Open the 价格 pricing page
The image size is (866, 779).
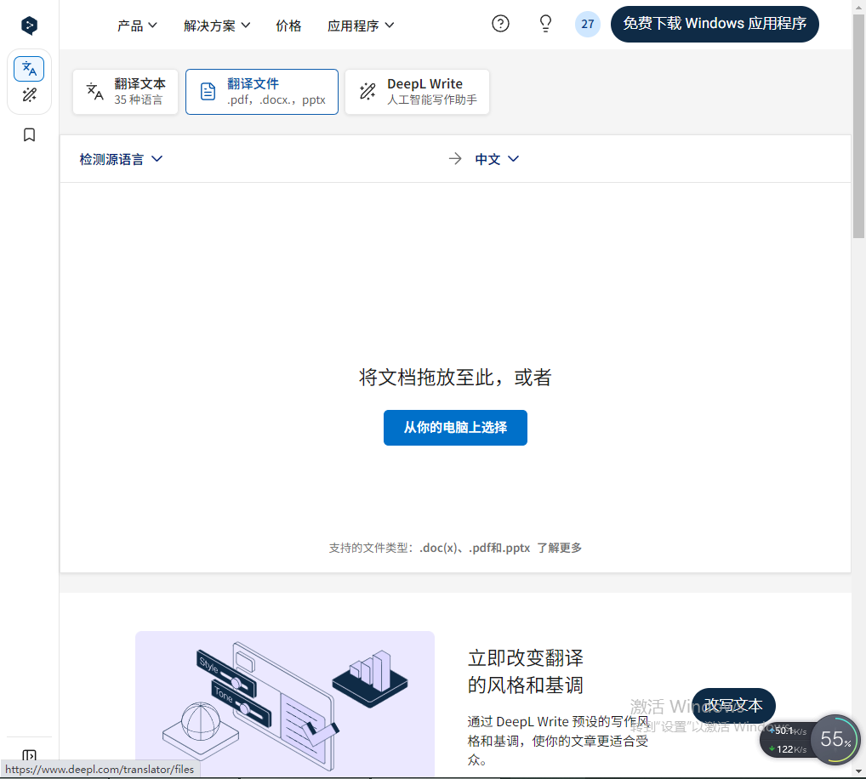click(288, 26)
